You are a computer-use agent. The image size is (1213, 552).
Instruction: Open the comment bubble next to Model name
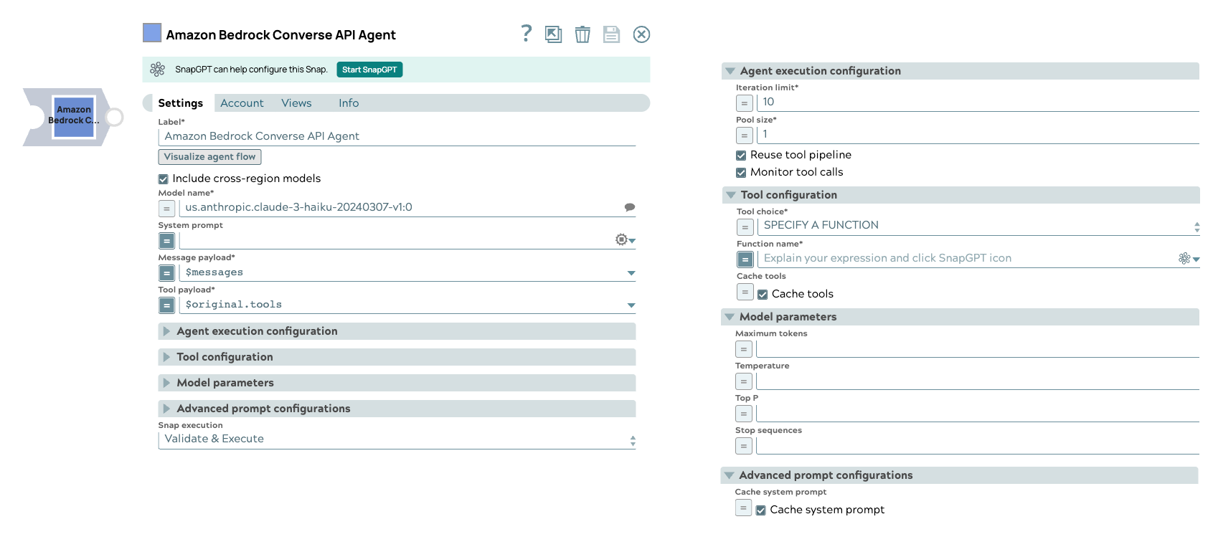point(631,206)
